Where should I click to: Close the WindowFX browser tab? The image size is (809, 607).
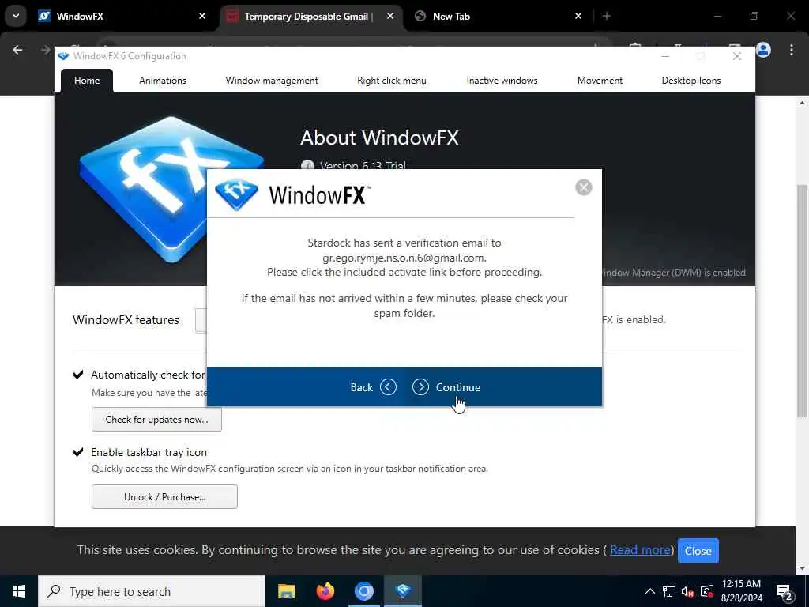202,17
